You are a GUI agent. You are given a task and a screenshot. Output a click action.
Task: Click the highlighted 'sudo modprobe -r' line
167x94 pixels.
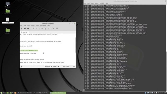click(29, 50)
